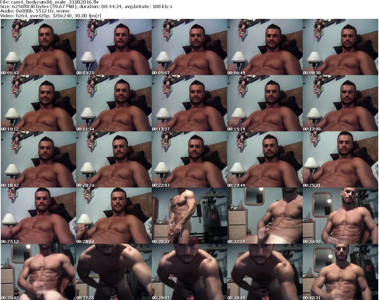The image size is (379, 300).
Task: Open the frame labeled 00:27:13
Action: 38,216
